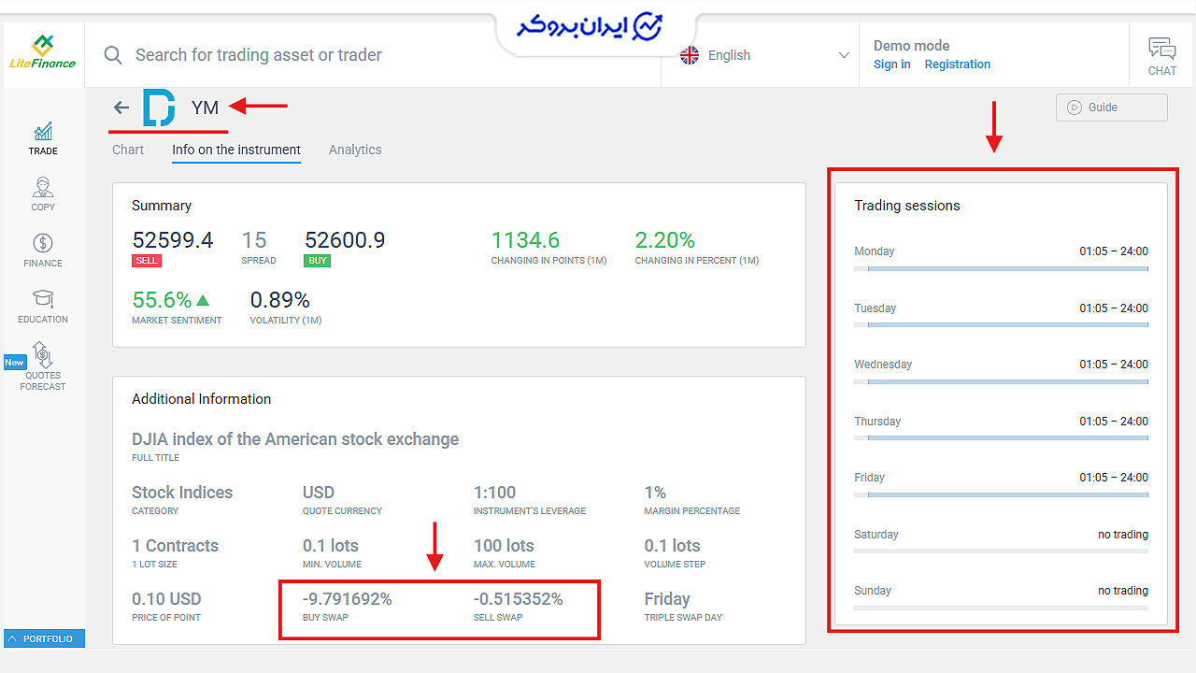1196x673 pixels.
Task: Expand the Portfolio panel
Action: (x=44, y=638)
